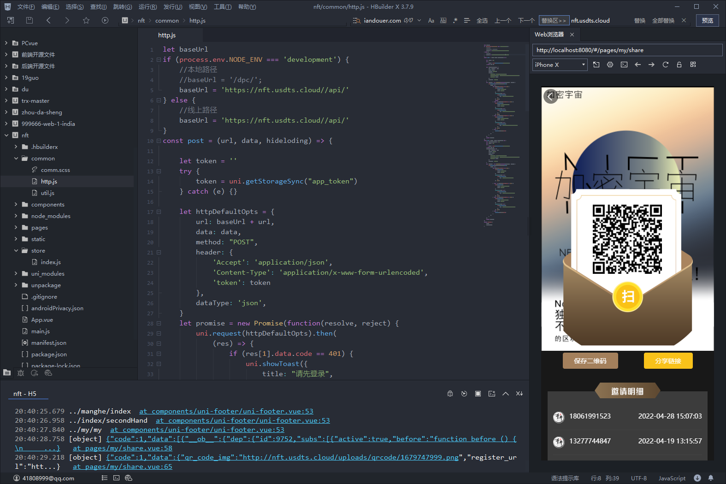
Task: Go forward in the built-in browser
Action: tap(651, 65)
